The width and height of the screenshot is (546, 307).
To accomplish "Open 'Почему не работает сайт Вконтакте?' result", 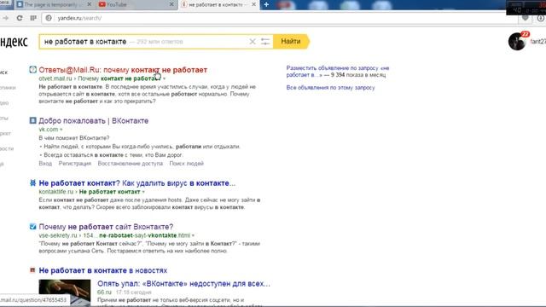I will pos(106,227).
